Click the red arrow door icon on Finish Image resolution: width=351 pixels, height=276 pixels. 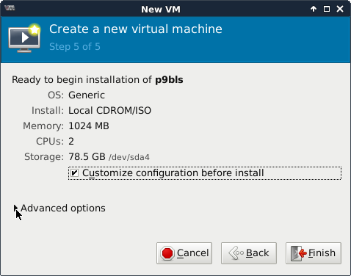pyautogui.click(x=299, y=253)
